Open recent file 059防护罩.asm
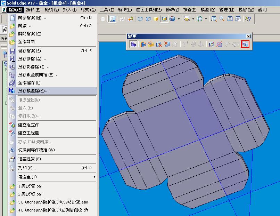The image size is (280, 216). 53,202
